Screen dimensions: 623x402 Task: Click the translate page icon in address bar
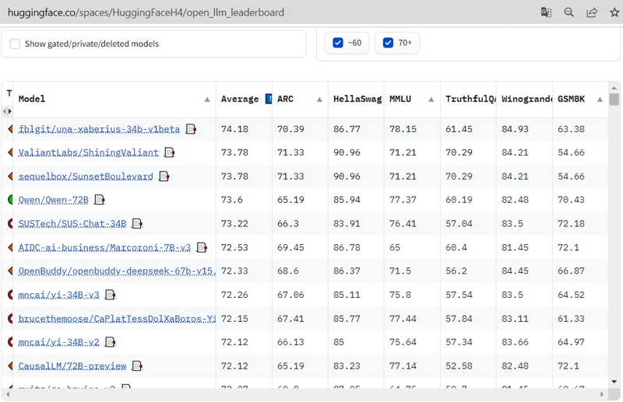(546, 12)
